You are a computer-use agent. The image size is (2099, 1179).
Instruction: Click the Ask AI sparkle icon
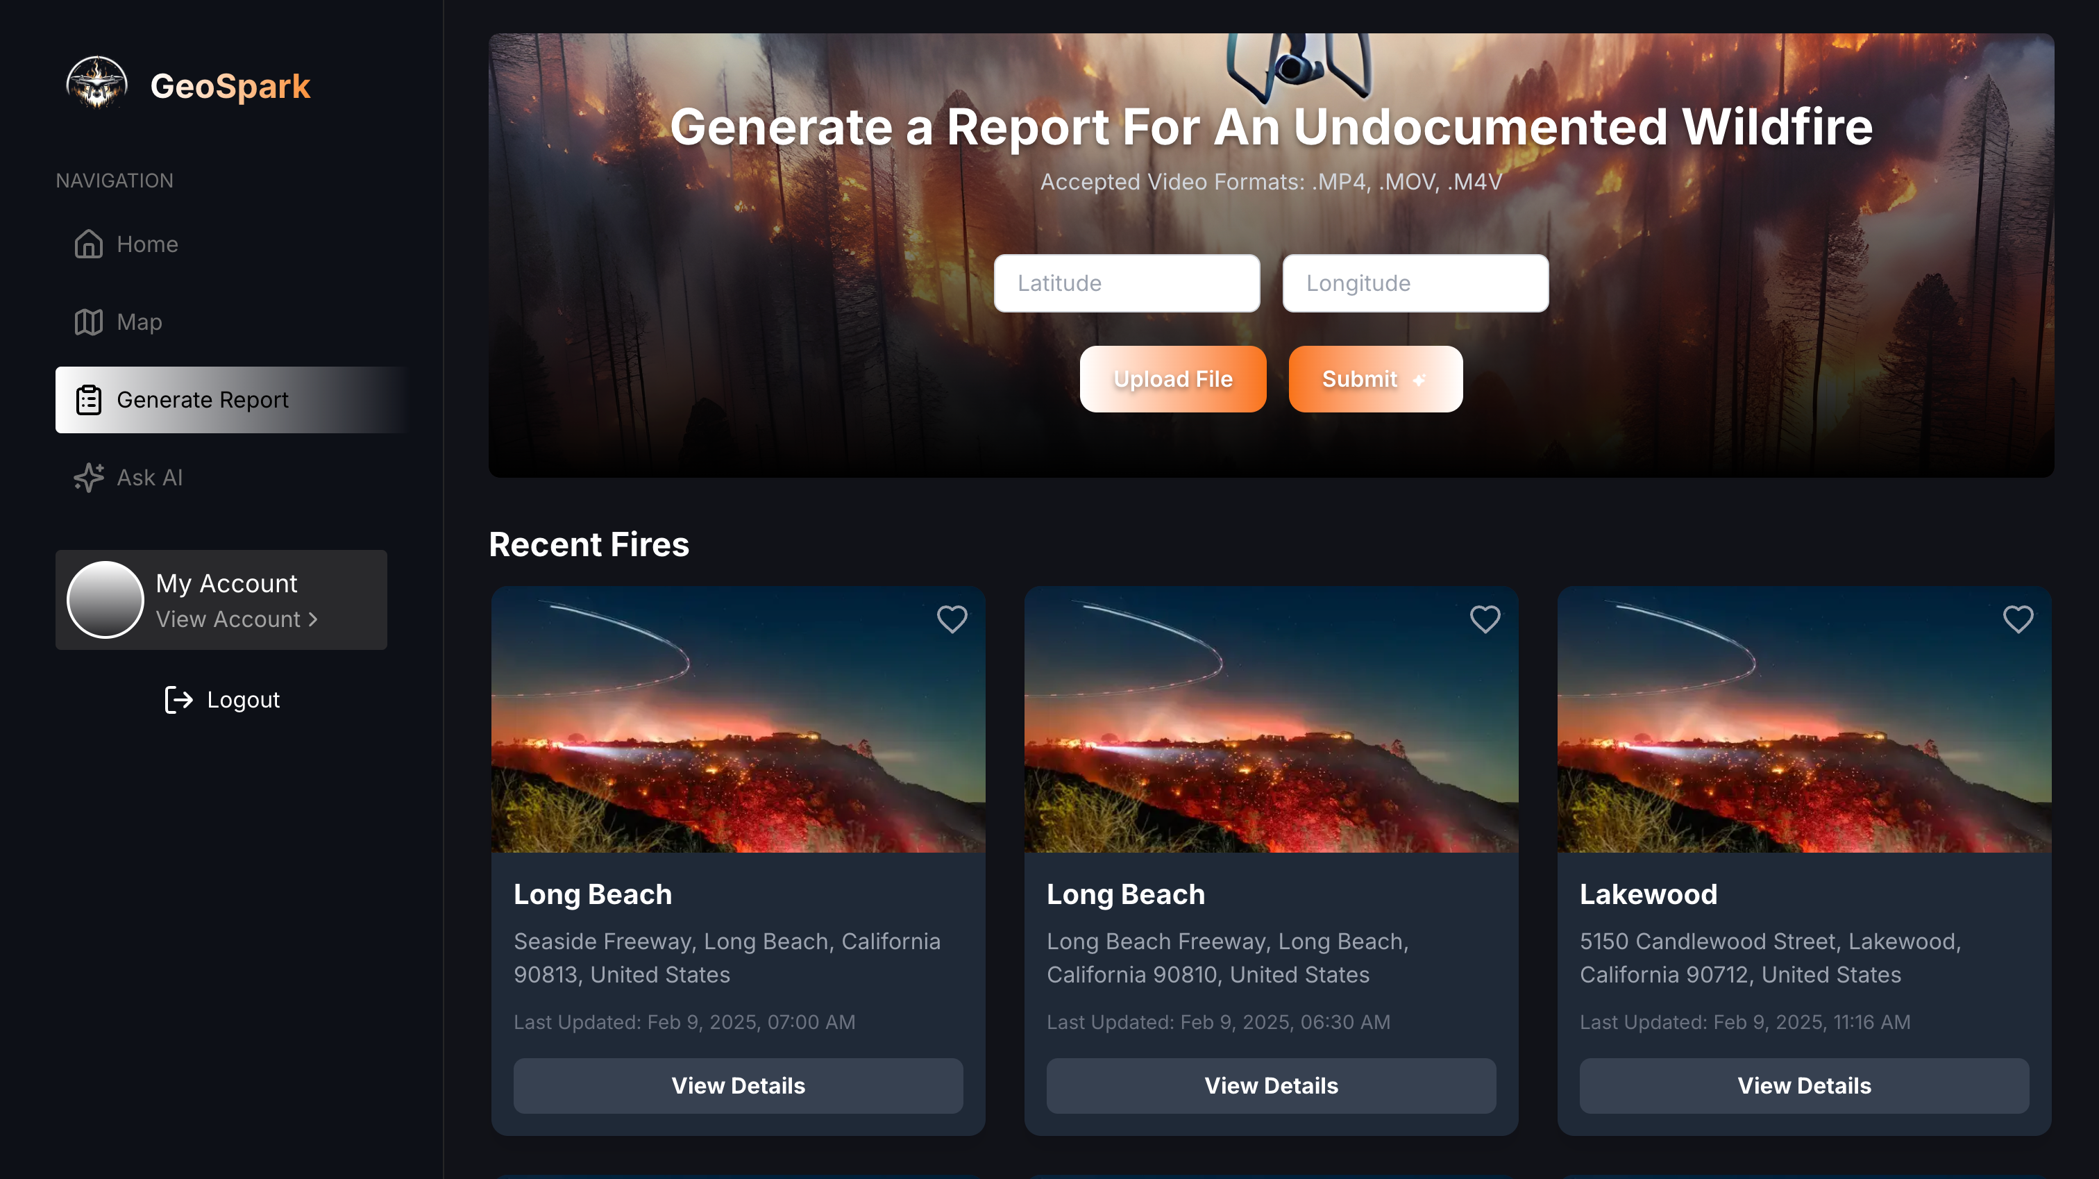tap(88, 477)
